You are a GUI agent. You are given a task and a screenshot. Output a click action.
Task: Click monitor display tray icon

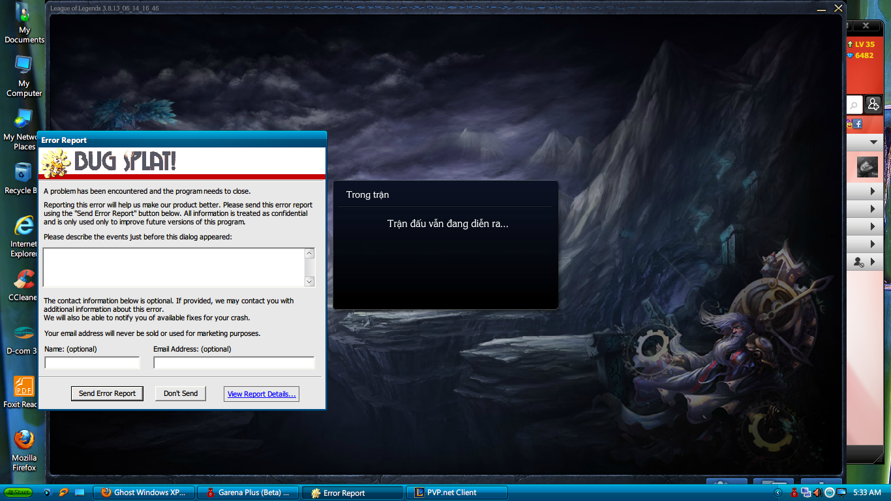(x=841, y=493)
